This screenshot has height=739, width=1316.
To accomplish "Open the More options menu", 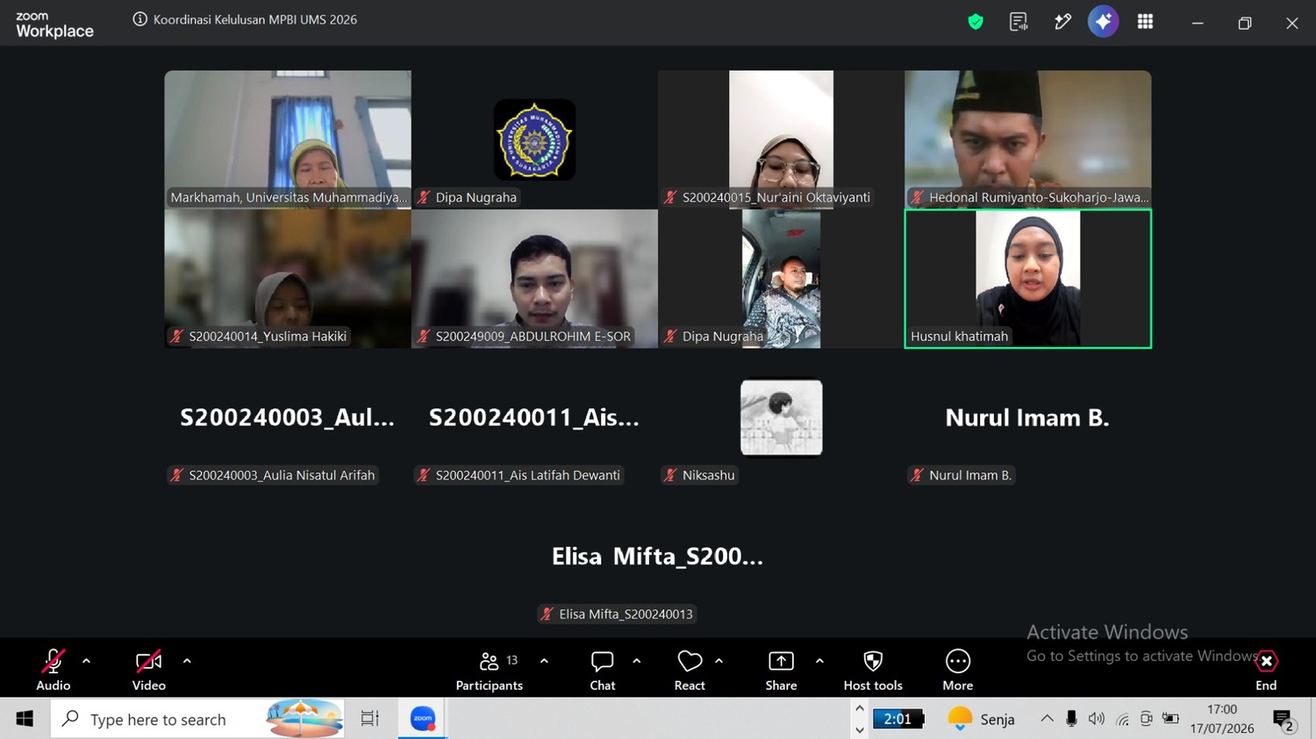I will [x=958, y=671].
